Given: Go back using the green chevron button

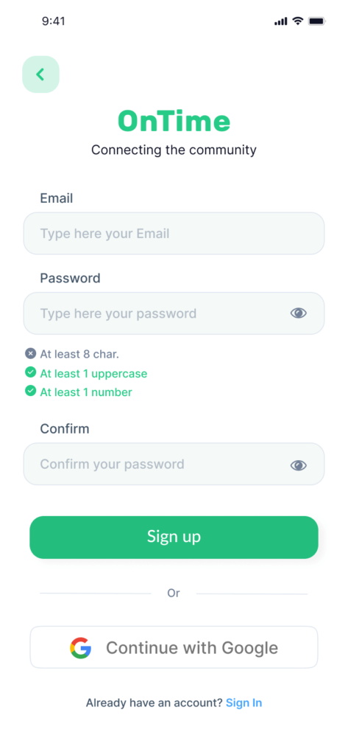Looking at the screenshot, I should (x=41, y=74).
